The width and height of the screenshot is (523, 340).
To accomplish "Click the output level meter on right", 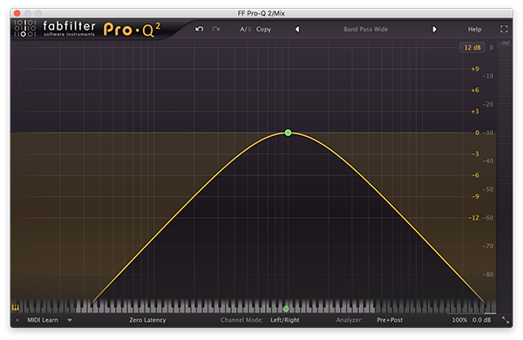I will coord(505,177).
